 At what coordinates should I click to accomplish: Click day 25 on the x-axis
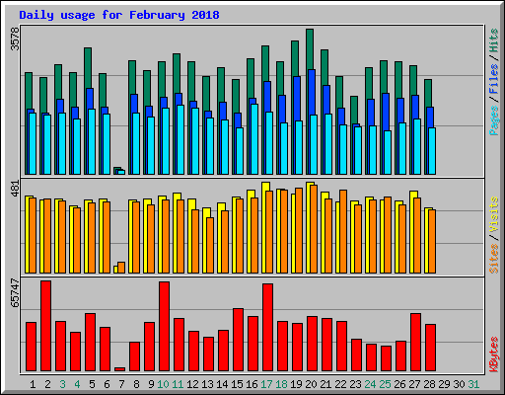(385, 384)
